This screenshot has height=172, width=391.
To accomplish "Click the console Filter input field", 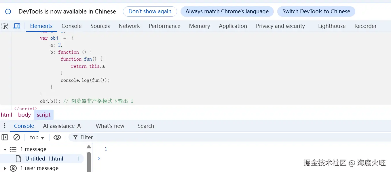I will [230, 137].
